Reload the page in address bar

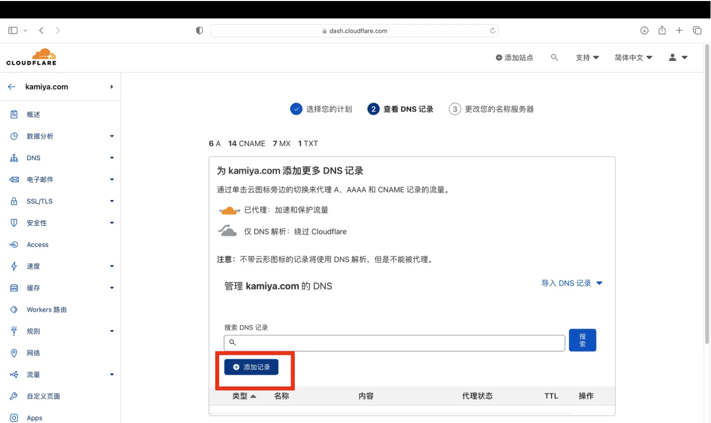492,31
